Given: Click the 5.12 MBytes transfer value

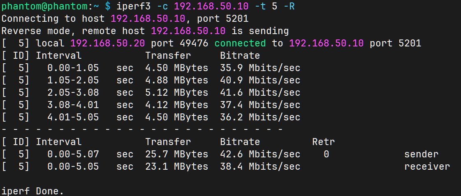Looking at the screenshot, I should point(176,92).
